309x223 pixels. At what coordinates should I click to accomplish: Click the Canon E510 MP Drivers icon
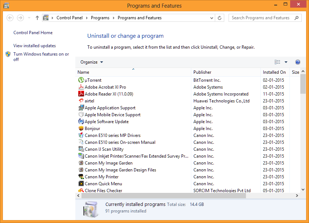[81, 135]
